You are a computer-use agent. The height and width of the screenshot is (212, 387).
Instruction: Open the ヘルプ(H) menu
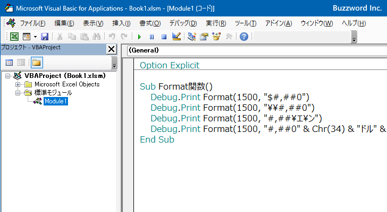point(354,23)
